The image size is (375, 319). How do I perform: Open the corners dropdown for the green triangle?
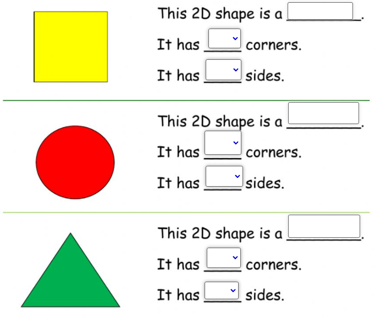[x=224, y=258]
